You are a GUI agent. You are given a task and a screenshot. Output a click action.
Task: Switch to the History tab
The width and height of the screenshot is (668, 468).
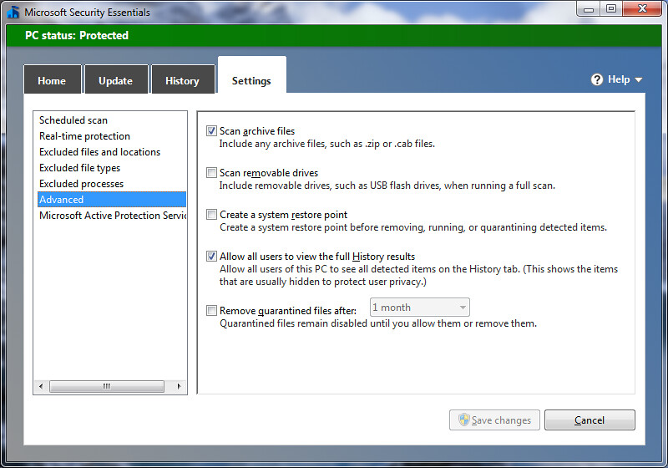(x=183, y=79)
